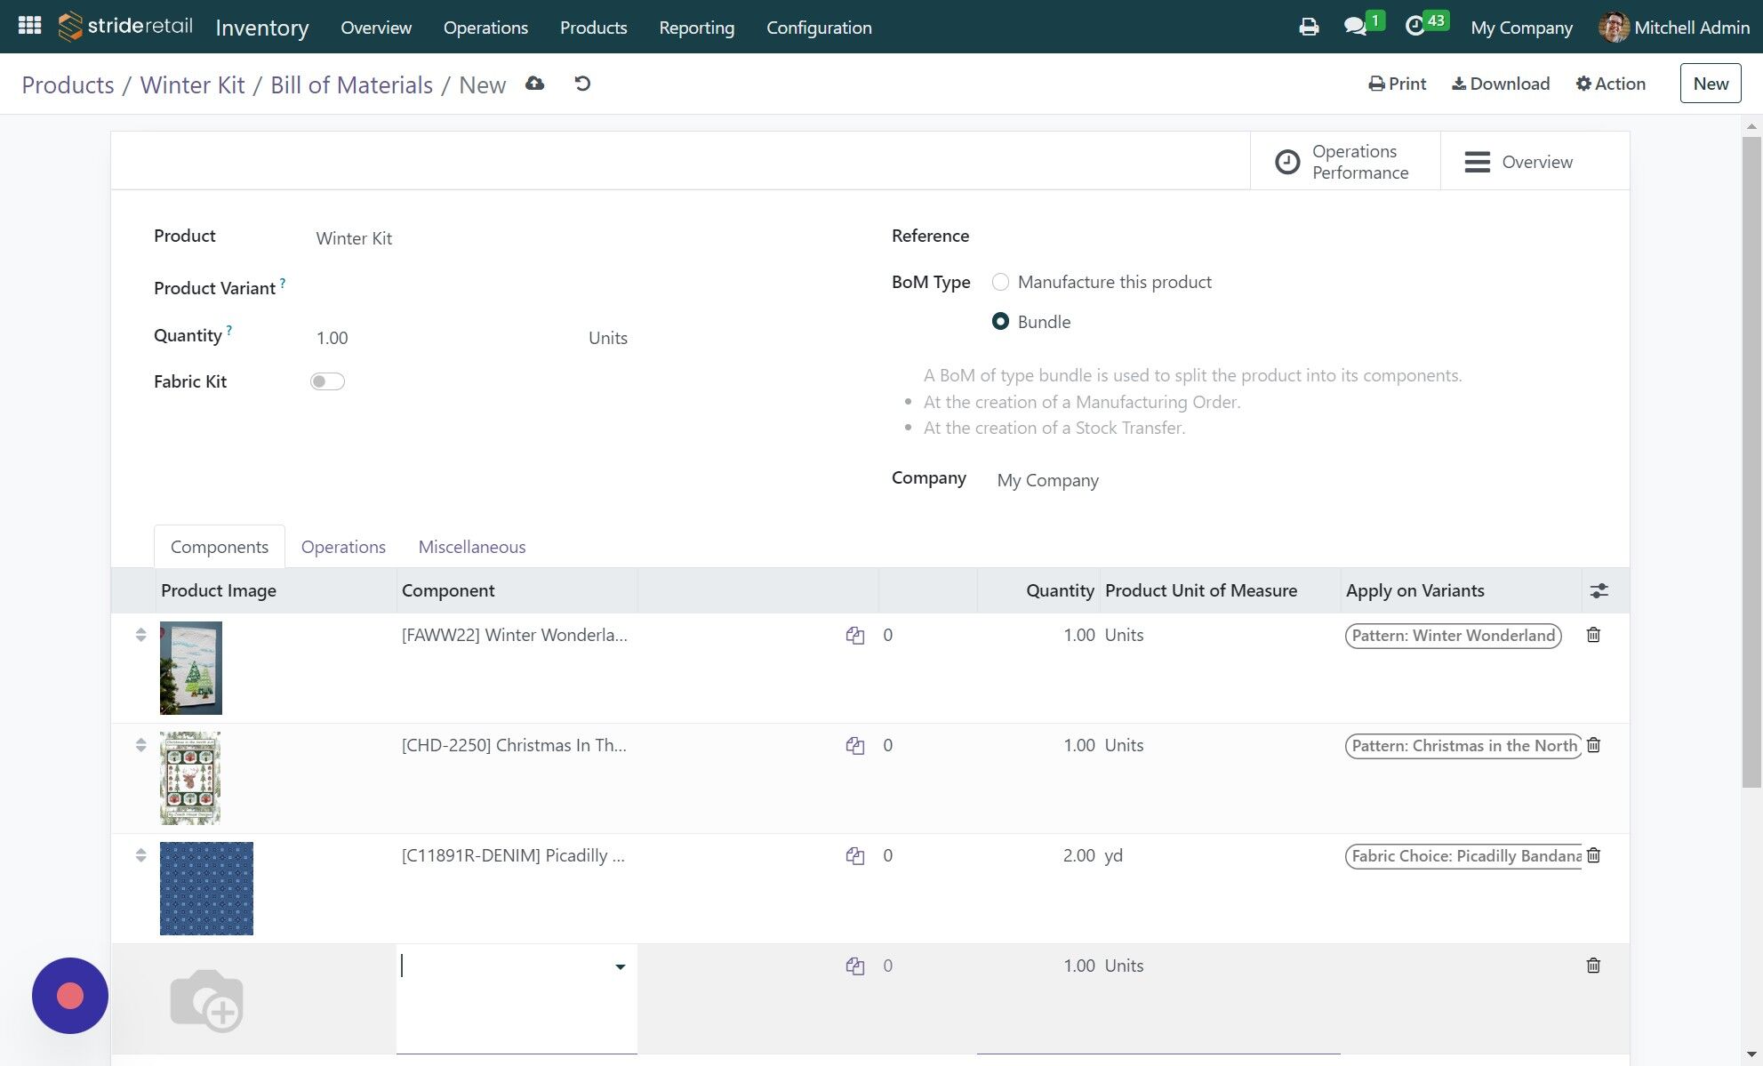Open the activities clock icon

(1414, 27)
